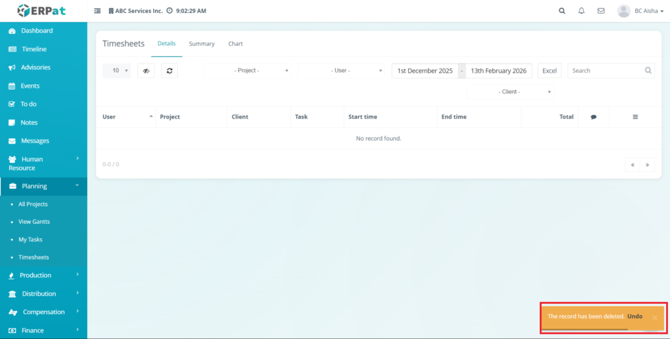Open the mail envelope icon in header

pos(601,11)
